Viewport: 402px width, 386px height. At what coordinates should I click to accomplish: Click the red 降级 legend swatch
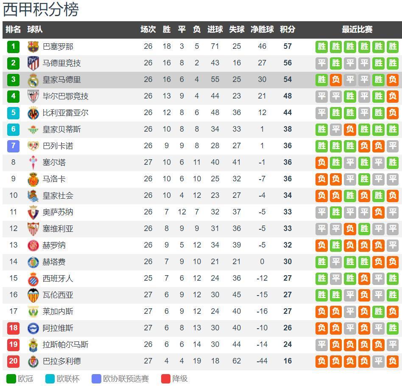pos(166,379)
